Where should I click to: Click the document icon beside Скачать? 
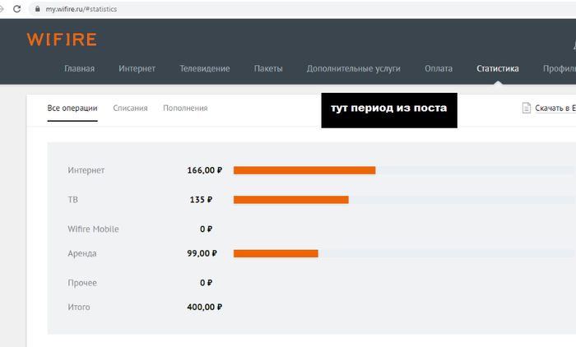[526, 108]
